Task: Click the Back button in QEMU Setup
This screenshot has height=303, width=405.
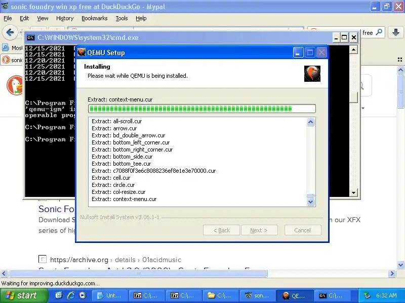Action: tap(221, 230)
